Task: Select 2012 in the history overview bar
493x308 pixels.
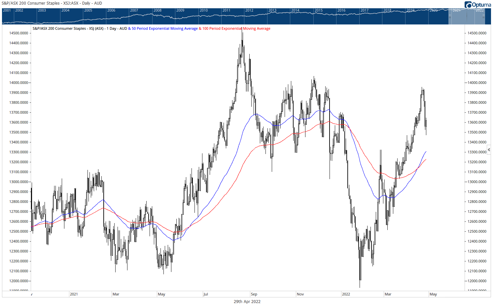Action: (x=249, y=11)
